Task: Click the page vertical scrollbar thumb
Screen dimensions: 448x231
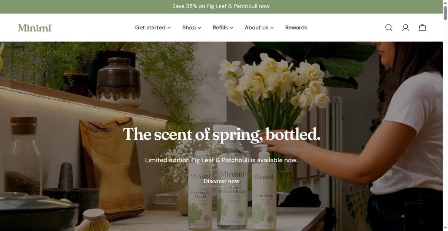Action: (x=445, y=10)
